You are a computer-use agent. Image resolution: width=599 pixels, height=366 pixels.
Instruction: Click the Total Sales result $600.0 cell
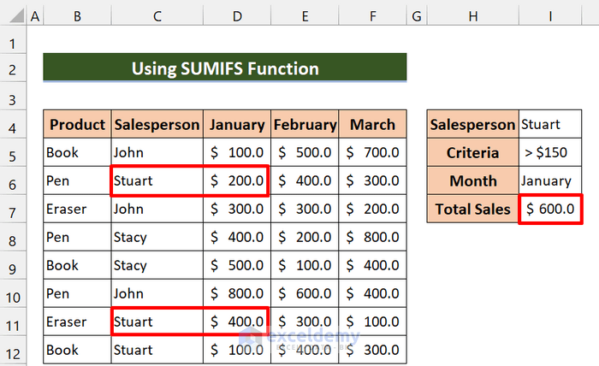550,209
